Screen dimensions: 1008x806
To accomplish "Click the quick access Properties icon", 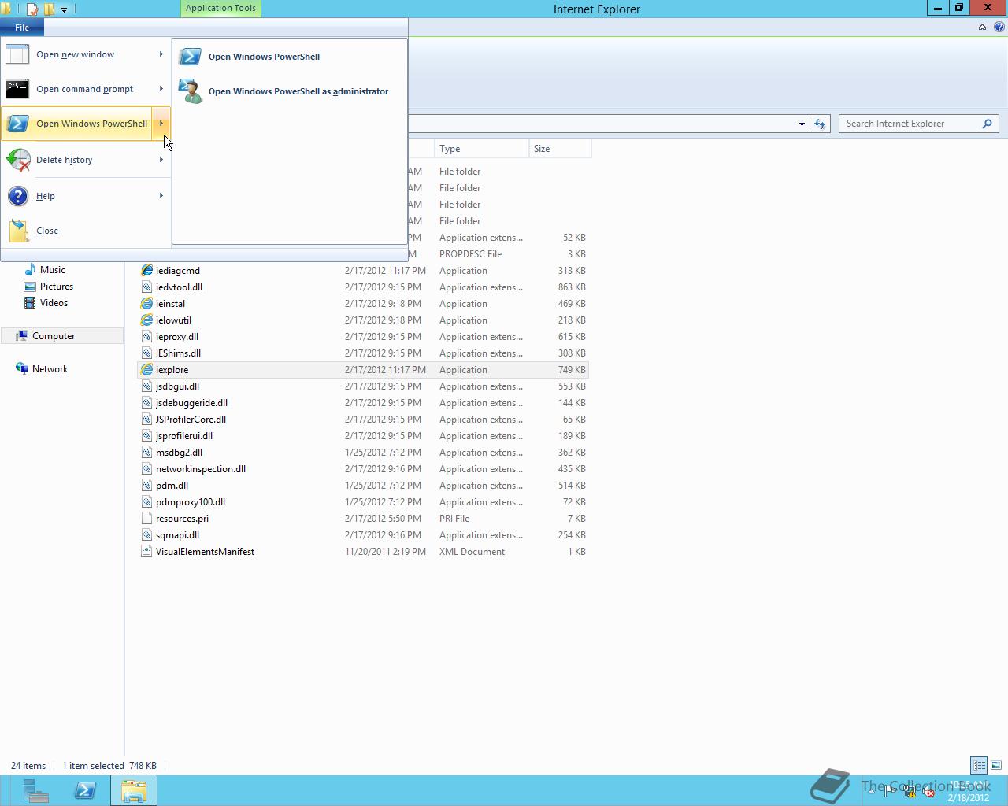I will click(32, 9).
